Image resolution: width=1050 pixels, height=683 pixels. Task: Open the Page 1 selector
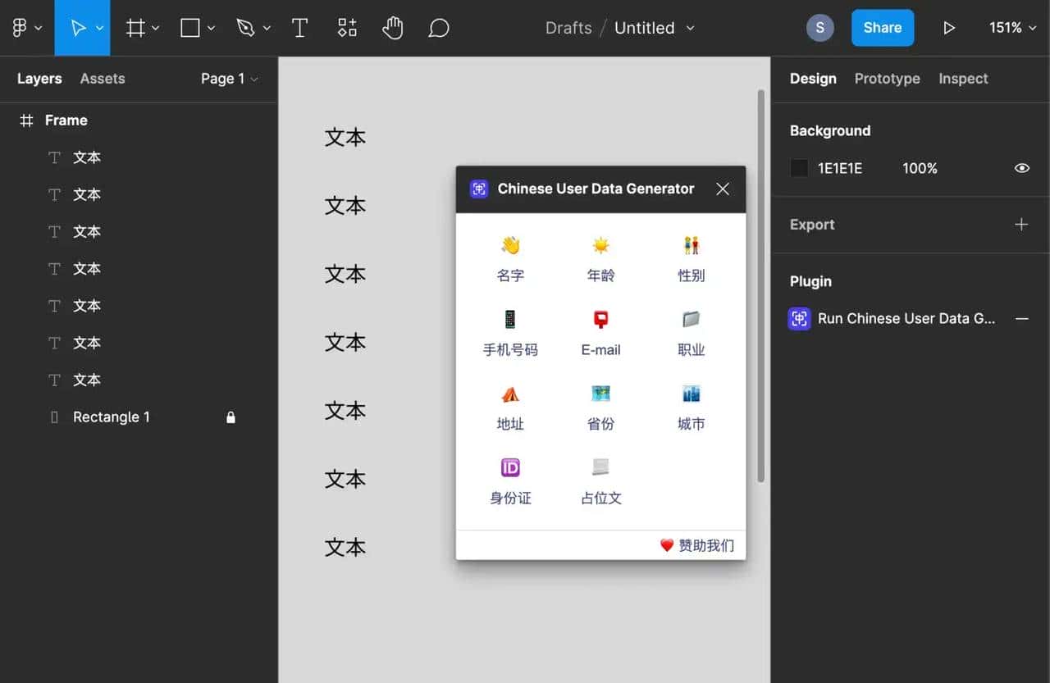(222, 78)
